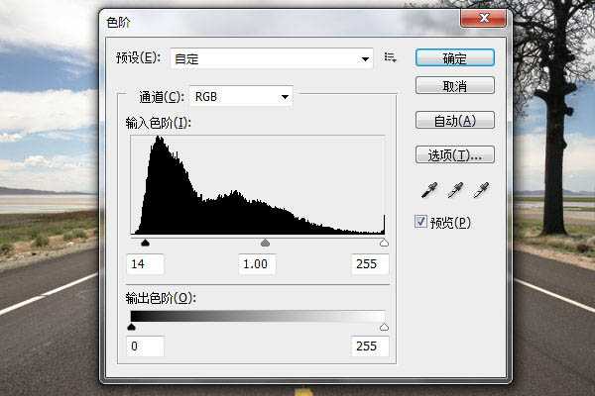Image resolution: width=595 pixels, height=396 pixels.
Task: Toggle the 预览(P) preview checkbox
Action: click(421, 222)
